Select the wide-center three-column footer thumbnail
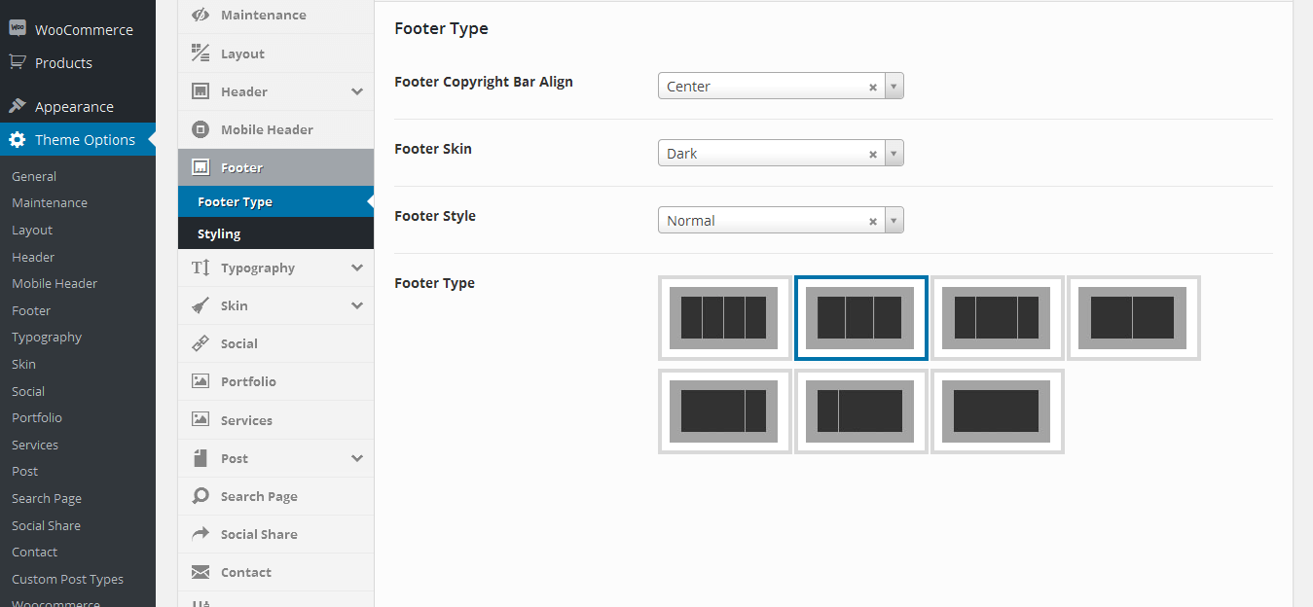This screenshot has height=607, width=1313. pos(997,318)
